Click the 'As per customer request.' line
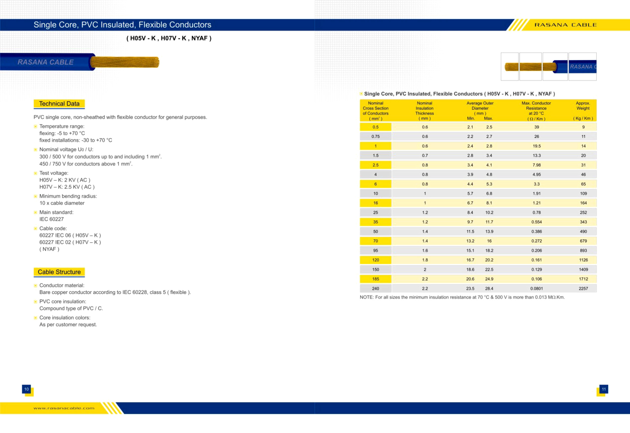Screen dimensions: 630x433 pos(68,325)
